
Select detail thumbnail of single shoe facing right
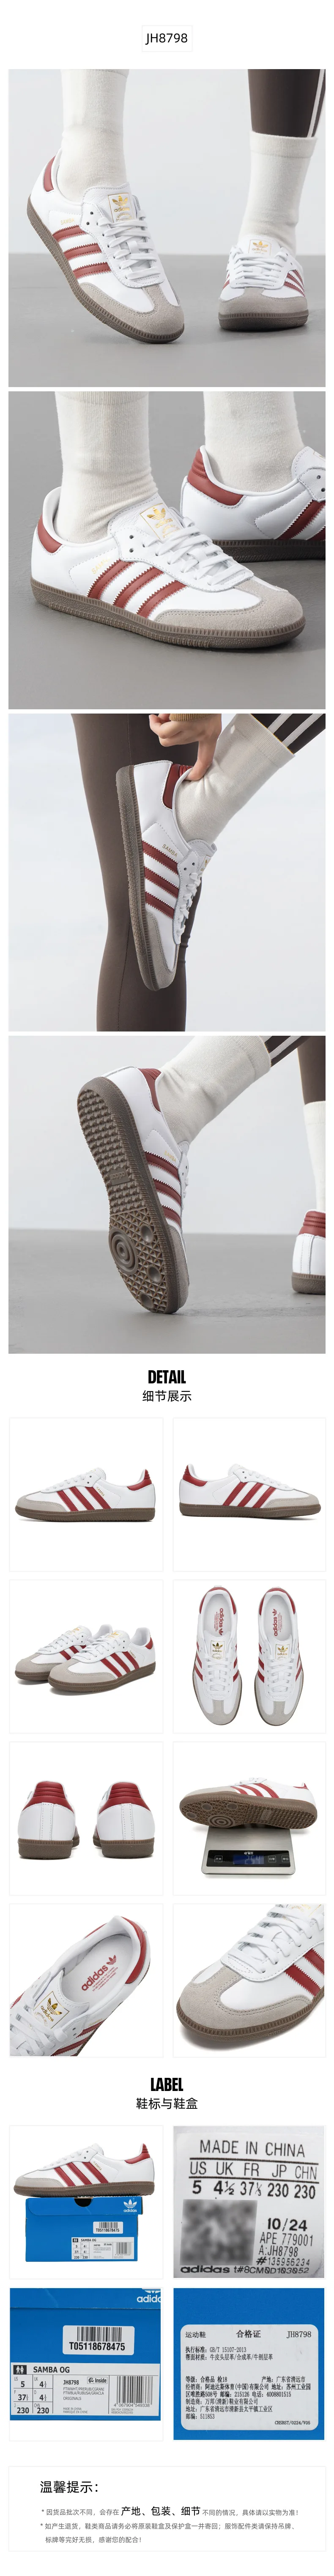[86, 1494]
